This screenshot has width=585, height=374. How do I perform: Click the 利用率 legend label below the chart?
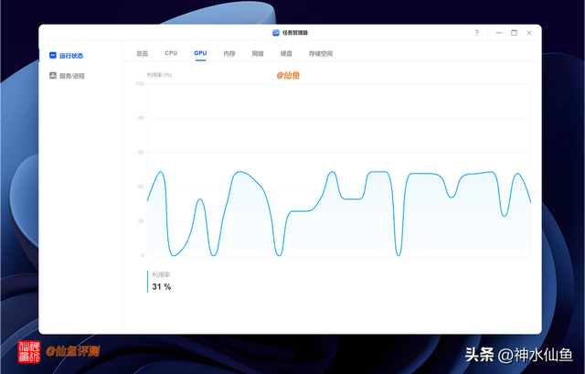161,275
